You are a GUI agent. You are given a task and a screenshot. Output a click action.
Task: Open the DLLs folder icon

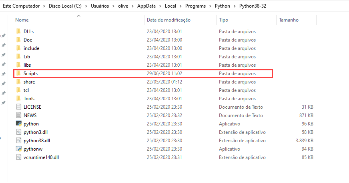pos(19,31)
